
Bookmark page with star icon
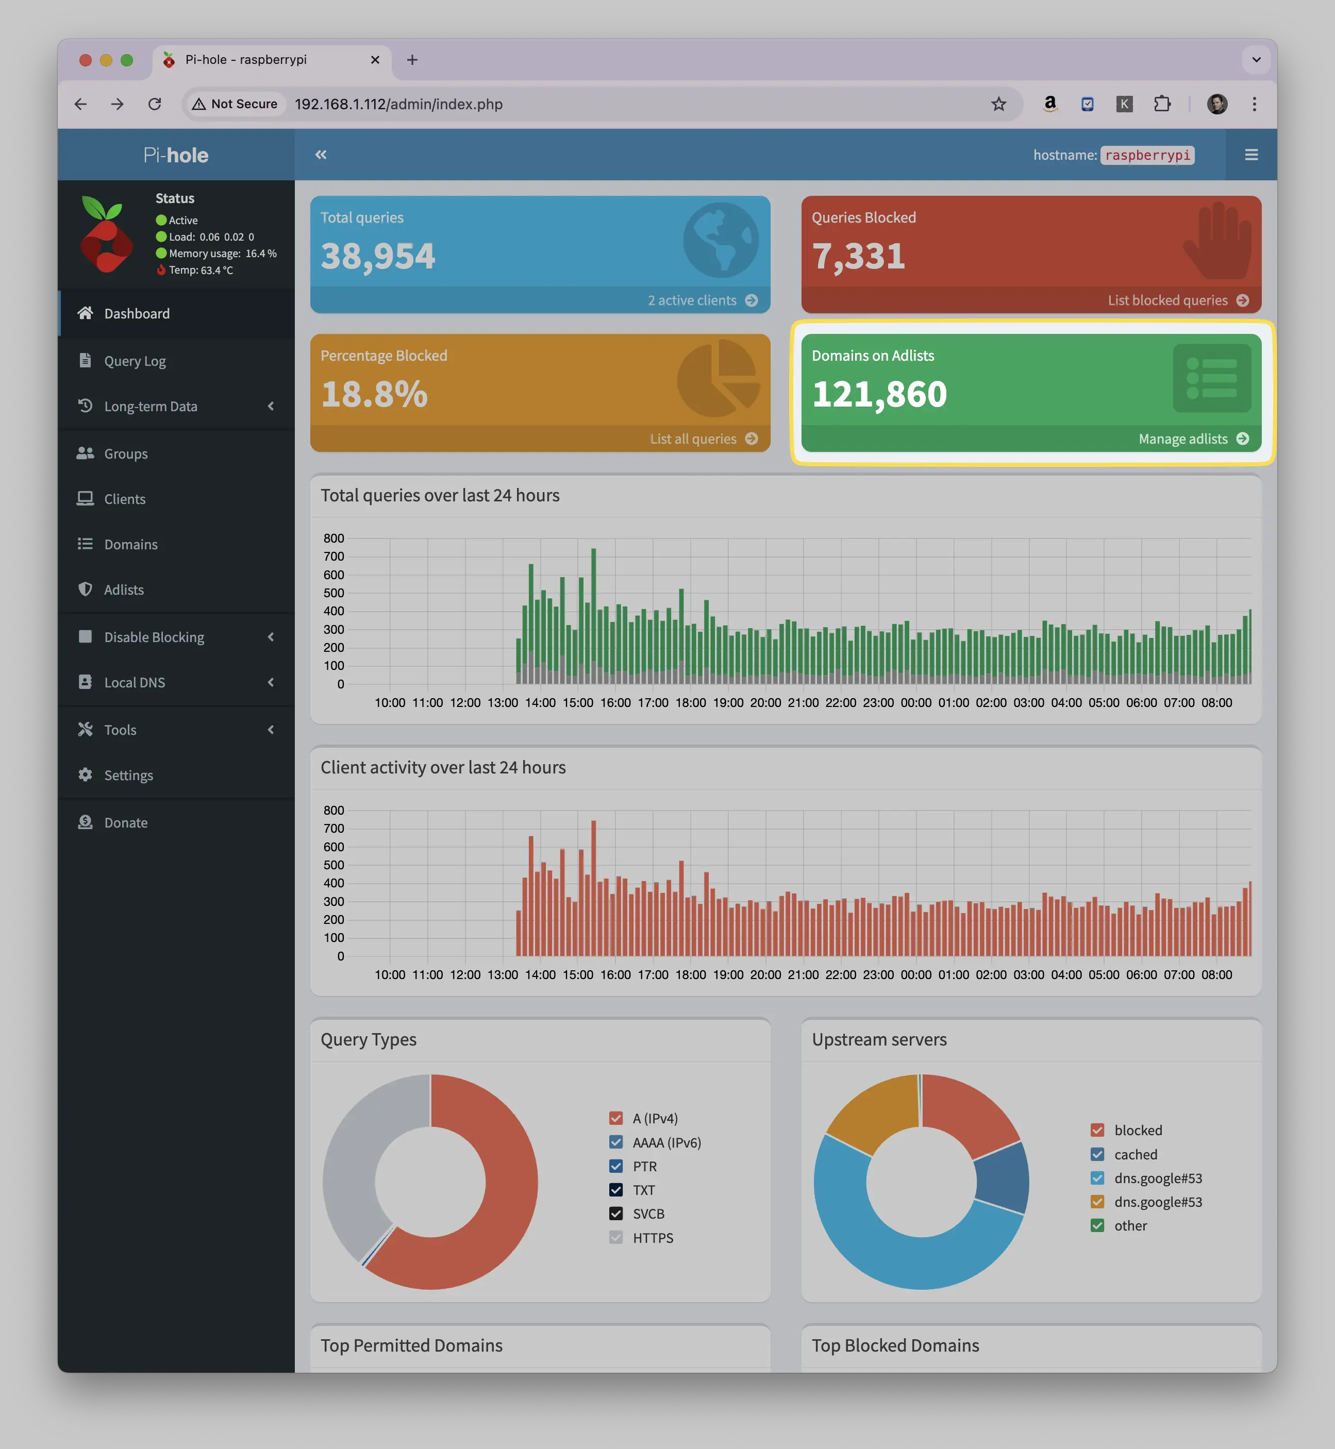(998, 104)
